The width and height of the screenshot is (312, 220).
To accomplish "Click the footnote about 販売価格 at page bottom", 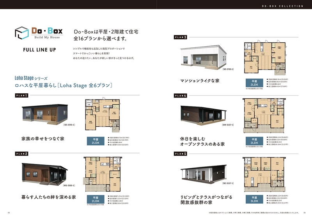I will pos(254,213).
